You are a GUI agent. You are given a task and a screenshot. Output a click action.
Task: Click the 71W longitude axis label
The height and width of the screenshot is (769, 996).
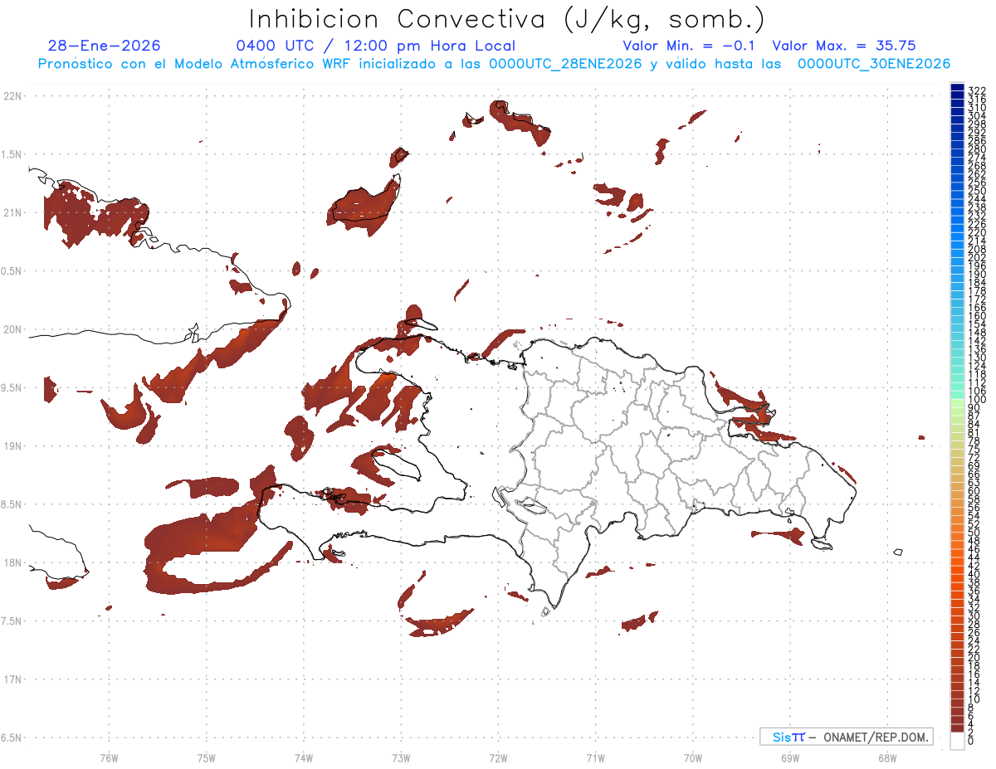[x=595, y=757]
